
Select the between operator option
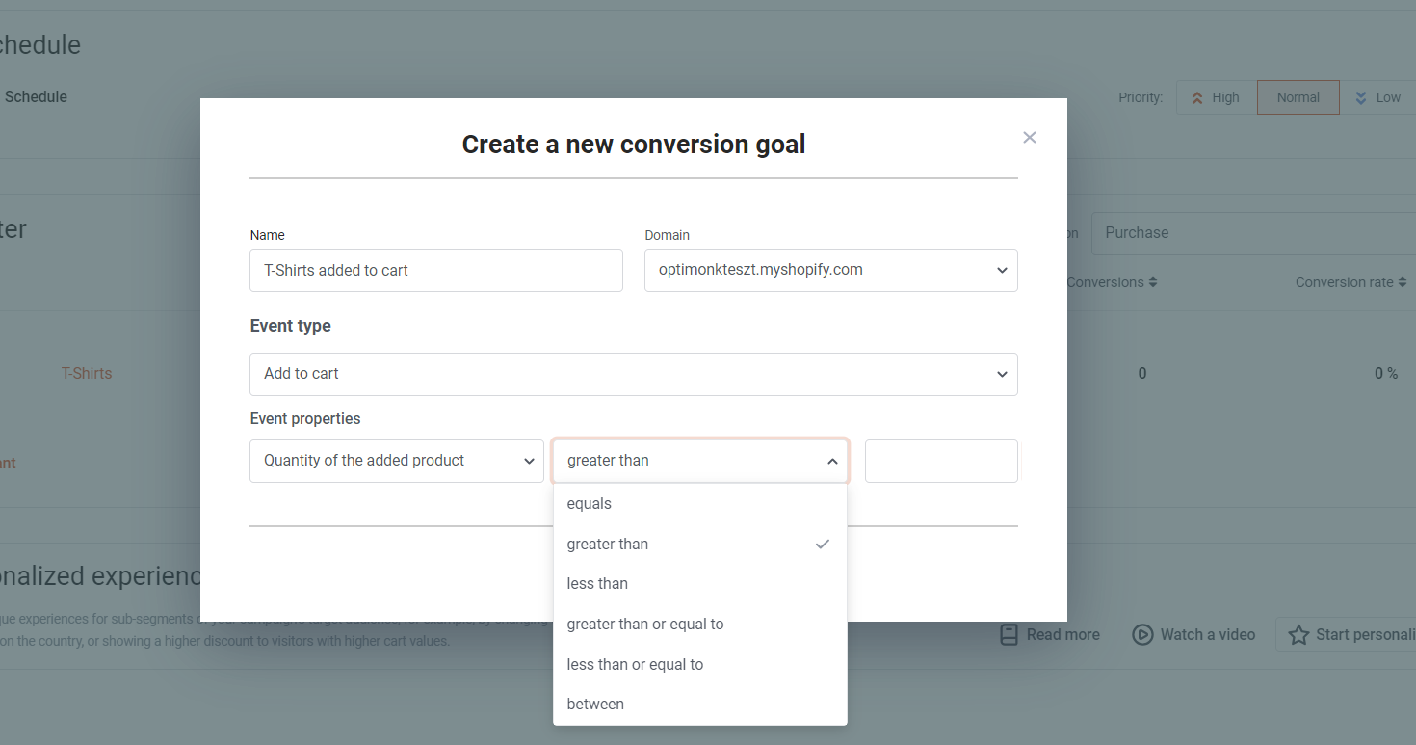pos(700,705)
